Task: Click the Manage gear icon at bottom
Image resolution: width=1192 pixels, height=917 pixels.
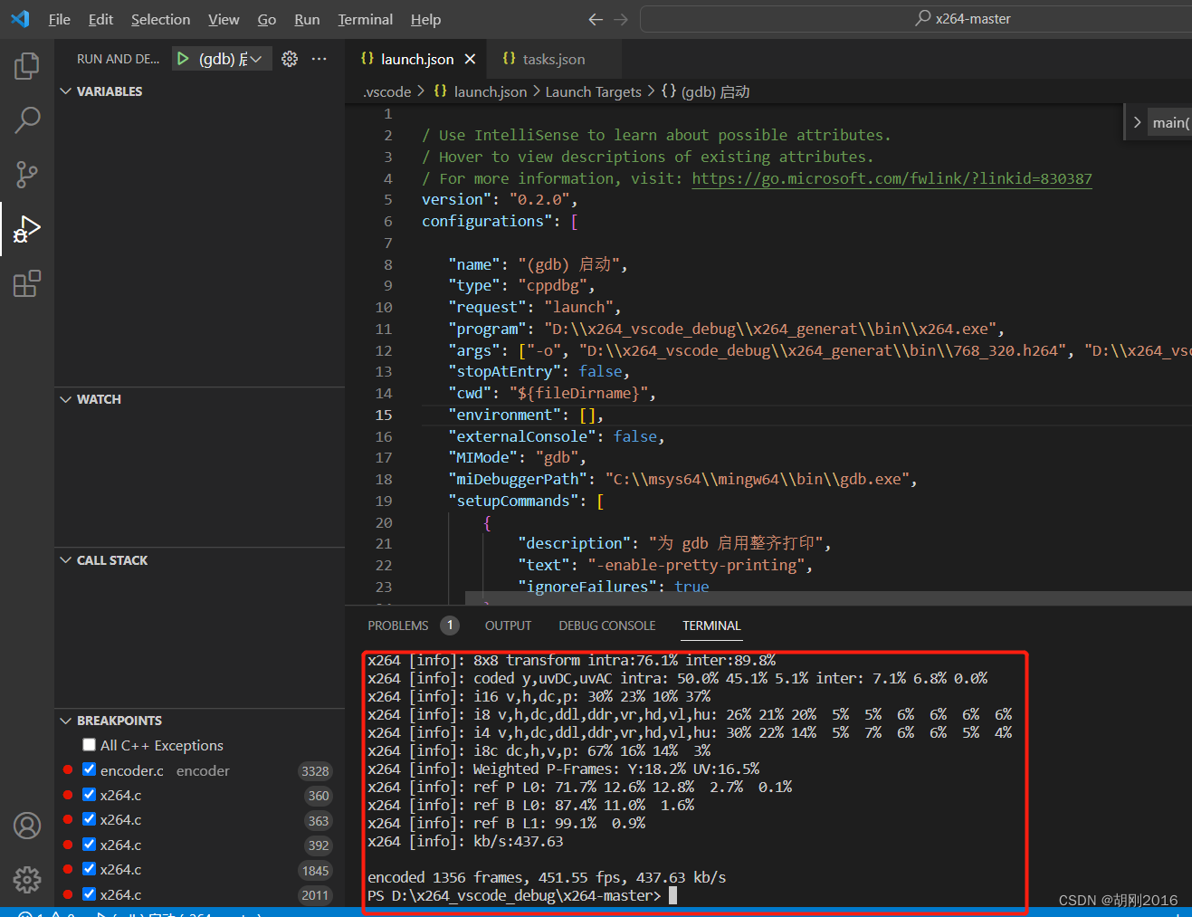Action: point(26,880)
